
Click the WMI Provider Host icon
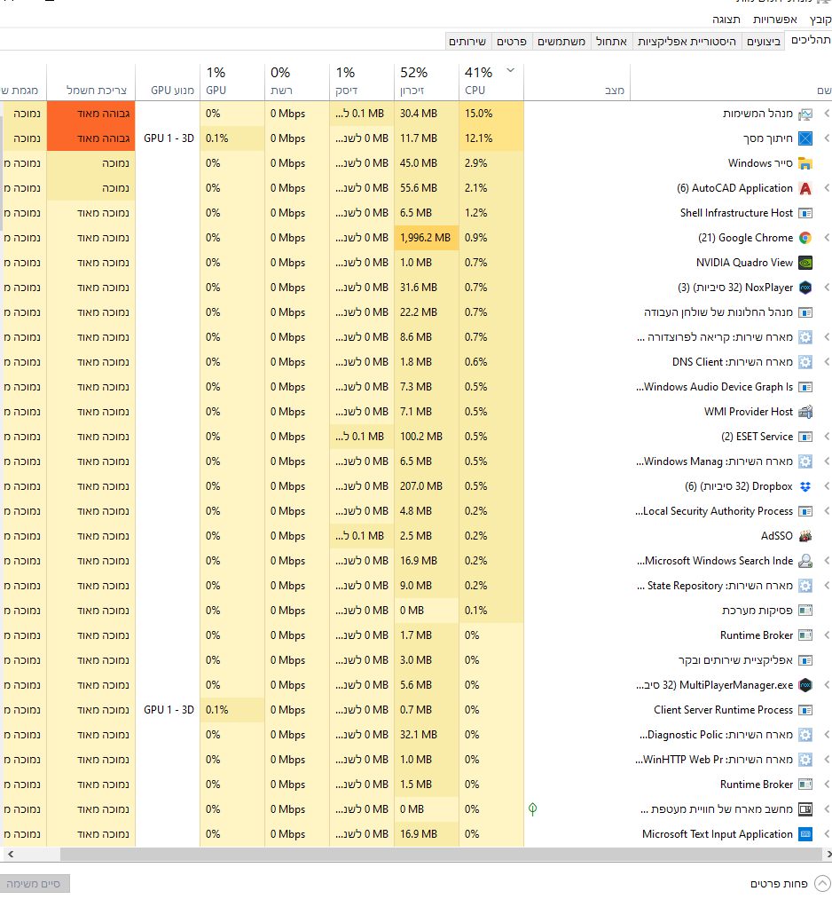tap(805, 413)
